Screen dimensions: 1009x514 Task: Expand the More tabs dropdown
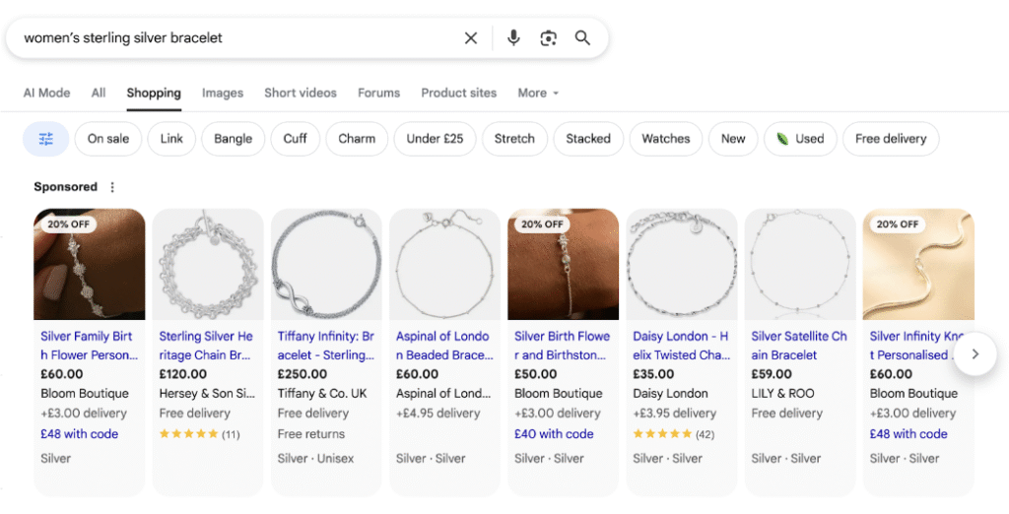538,93
